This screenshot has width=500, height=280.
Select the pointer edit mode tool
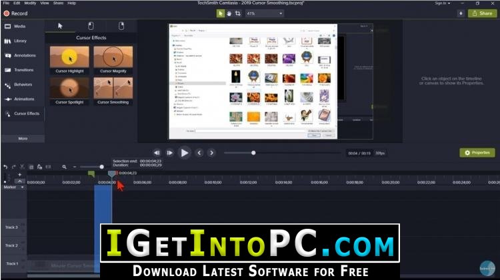click(x=221, y=13)
